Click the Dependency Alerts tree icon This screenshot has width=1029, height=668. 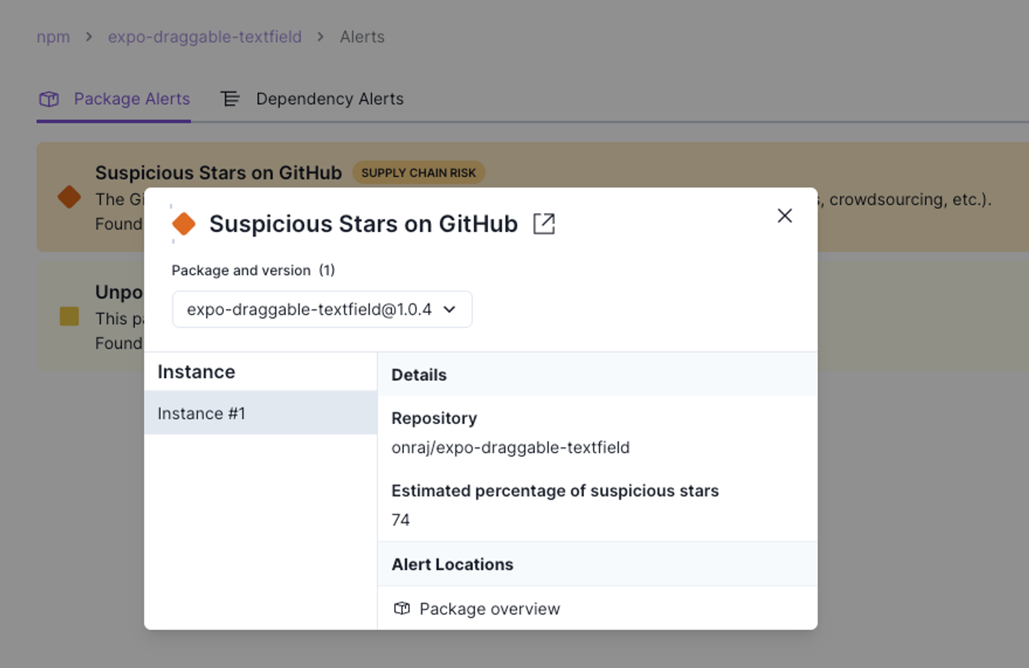click(x=230, y=99)
